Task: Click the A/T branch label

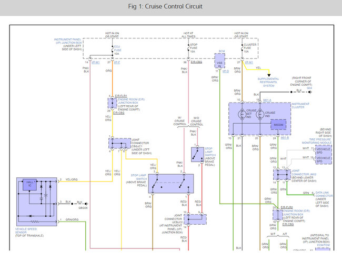Action: point(285,234)
